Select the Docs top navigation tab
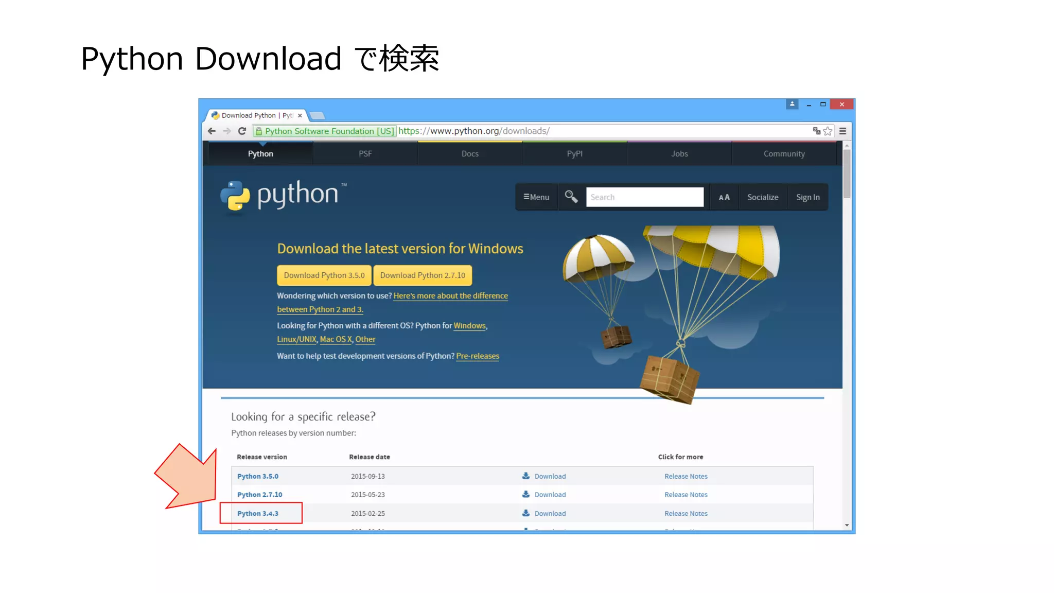Screen dimensions: 1054x593 470,154
